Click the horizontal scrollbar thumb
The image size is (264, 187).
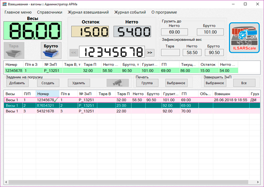[x=128, y=182]
